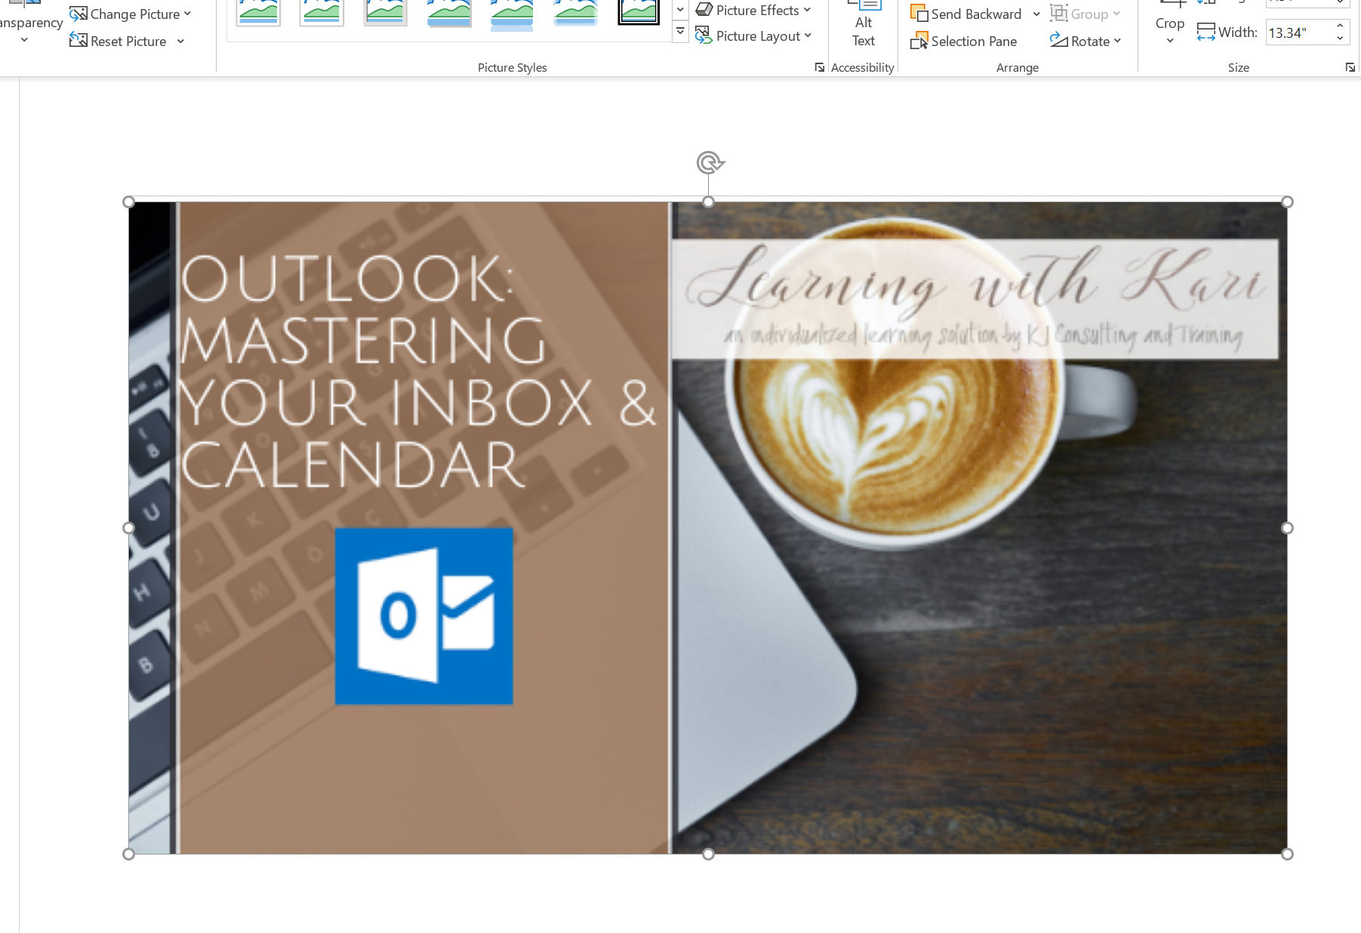This screenshot has height=933, width=1361.
Task: Open the Selection Pane
Action: (964, 42)
